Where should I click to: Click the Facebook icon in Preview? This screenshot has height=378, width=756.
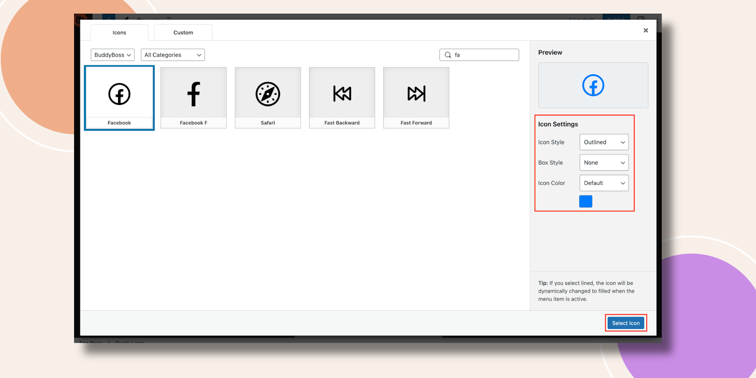pos(593,86)
